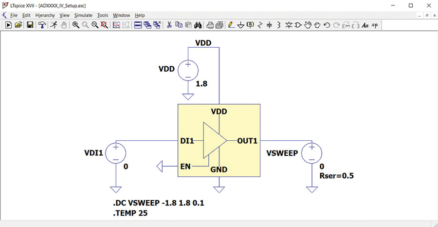Select the Capacitor component tool
The height and width of the screenshot is (227, 438).
point(269,25)
